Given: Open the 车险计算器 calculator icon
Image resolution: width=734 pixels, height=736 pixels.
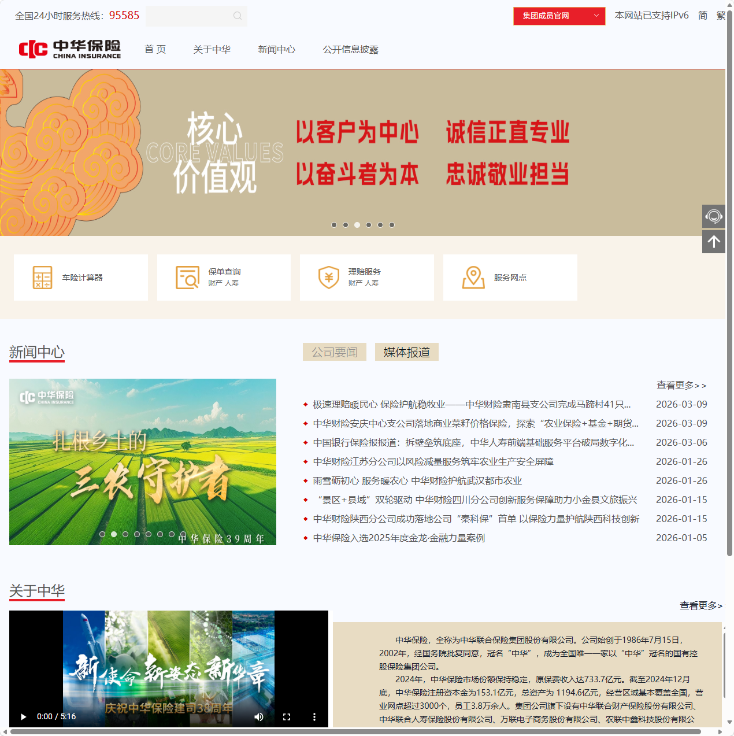Looking at the screenshot, I should coord(41,277).
